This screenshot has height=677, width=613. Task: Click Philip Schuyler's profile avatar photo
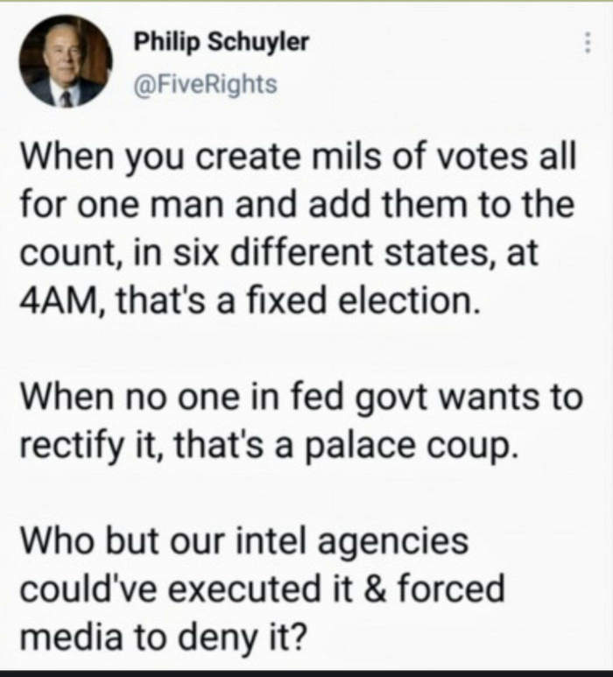[65, 63]
